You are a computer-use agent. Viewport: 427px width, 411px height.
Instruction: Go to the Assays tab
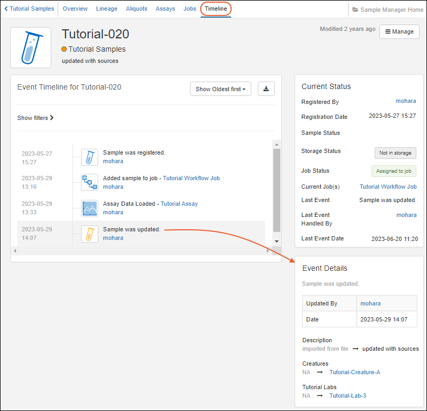pos(165,9)
